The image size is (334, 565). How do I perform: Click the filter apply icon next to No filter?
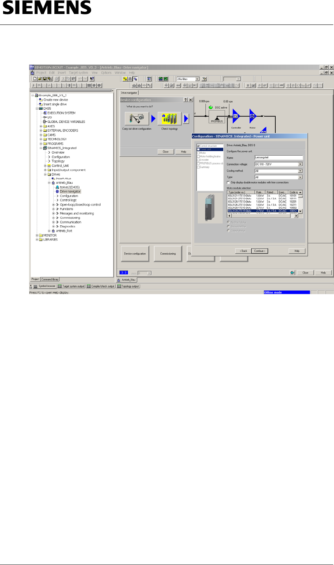coord(204,79)
